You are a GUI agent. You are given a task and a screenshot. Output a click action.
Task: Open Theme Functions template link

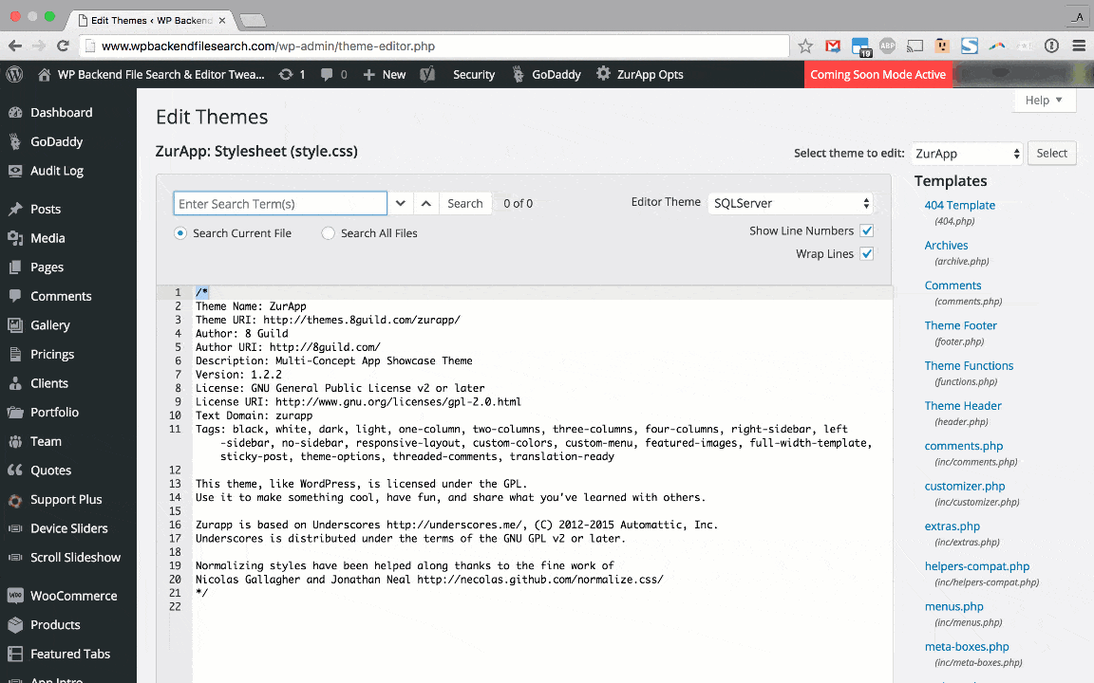969,366
